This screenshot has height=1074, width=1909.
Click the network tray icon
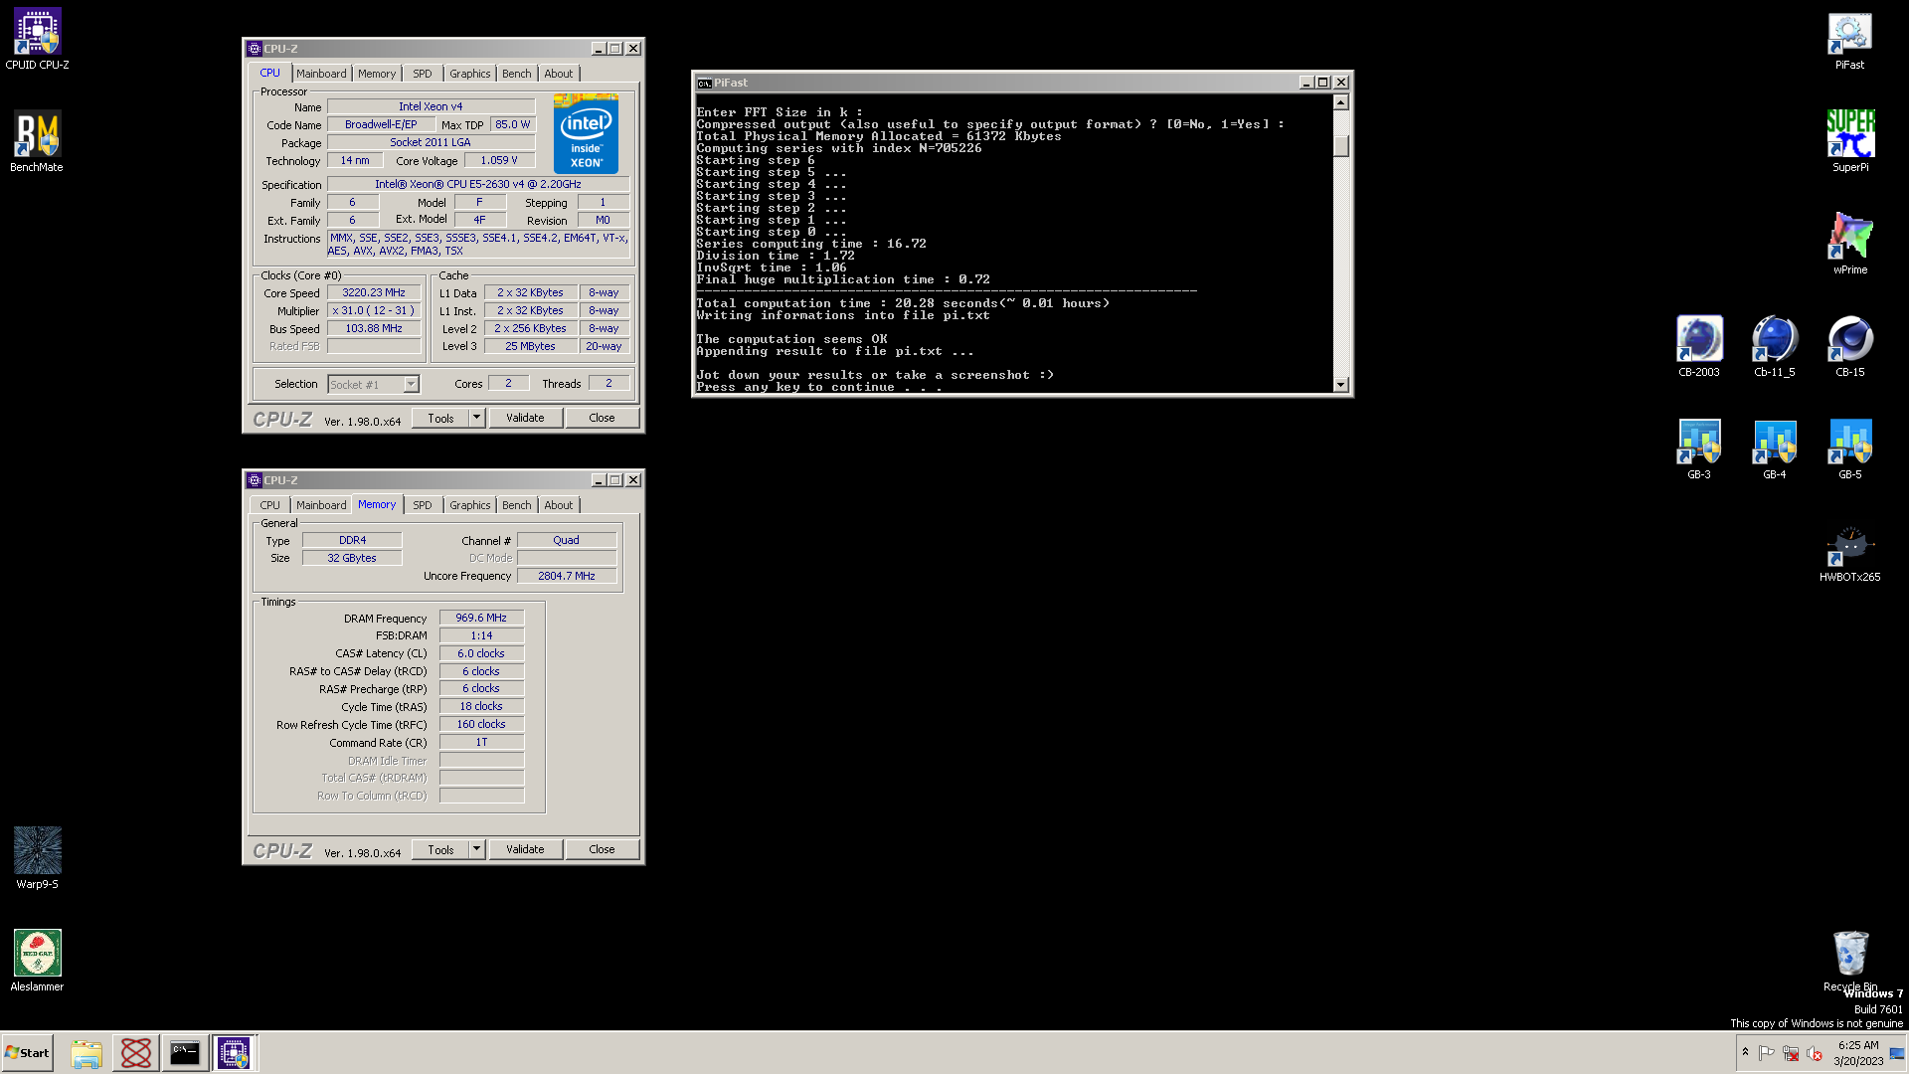point(1790,1053)
